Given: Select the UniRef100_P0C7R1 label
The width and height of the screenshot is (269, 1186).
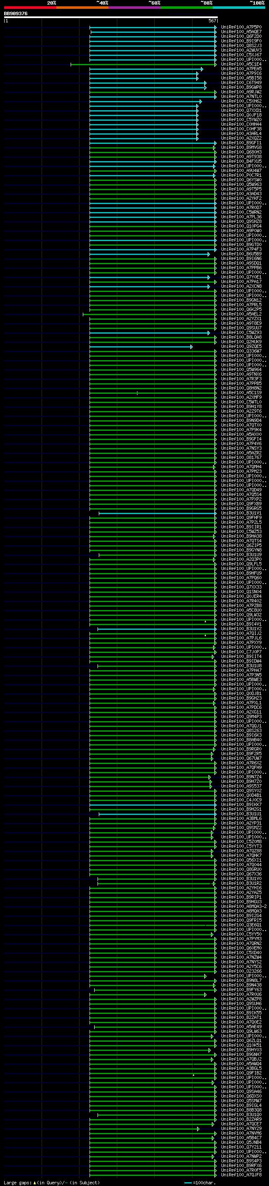Looking at the screenshot, I should tap(241, 175).
